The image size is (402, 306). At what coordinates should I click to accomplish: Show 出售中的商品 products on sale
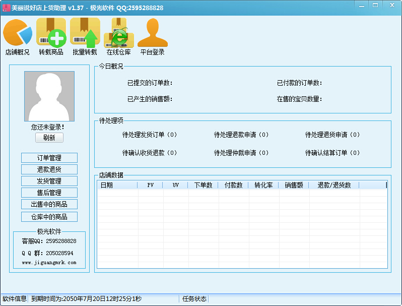coord(49,204)
